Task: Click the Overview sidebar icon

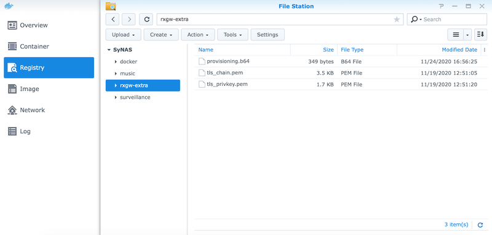Action: (x=12, y=25)
